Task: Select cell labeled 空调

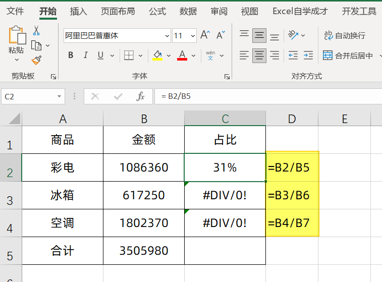Action: click(63, 223)
